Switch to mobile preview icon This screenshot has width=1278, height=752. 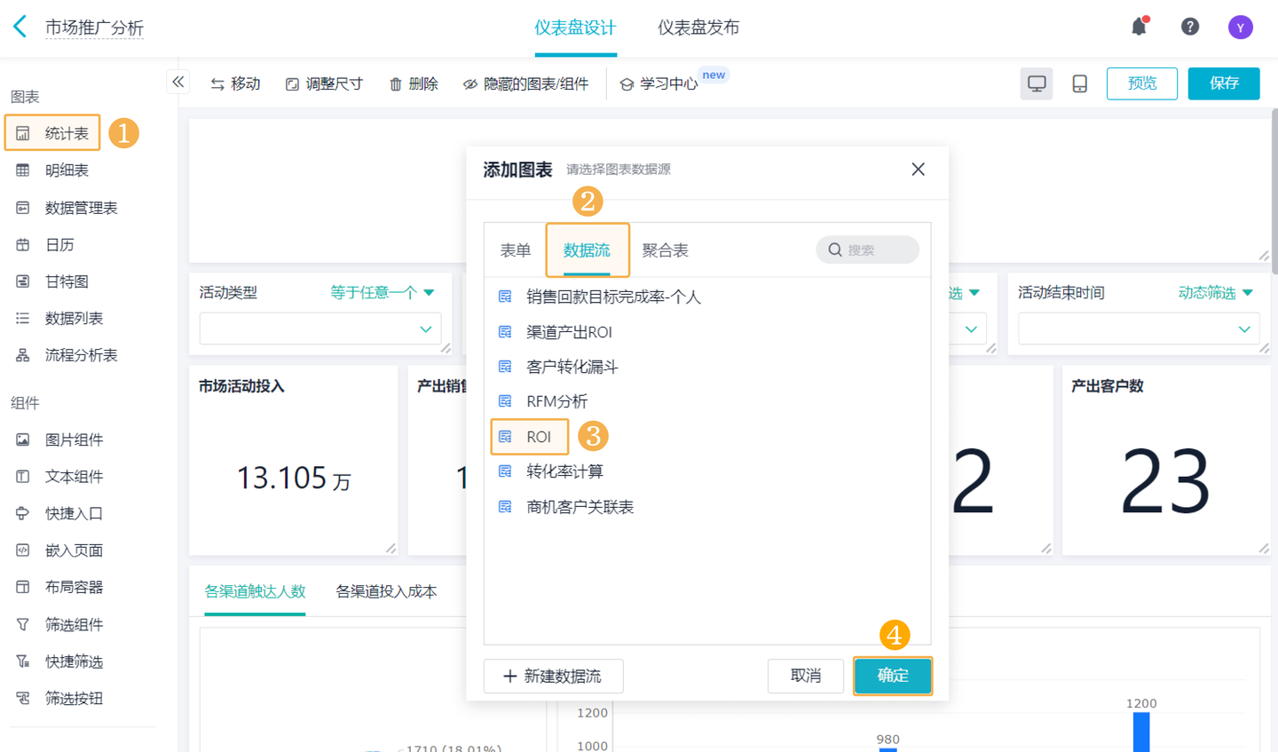1079,83
